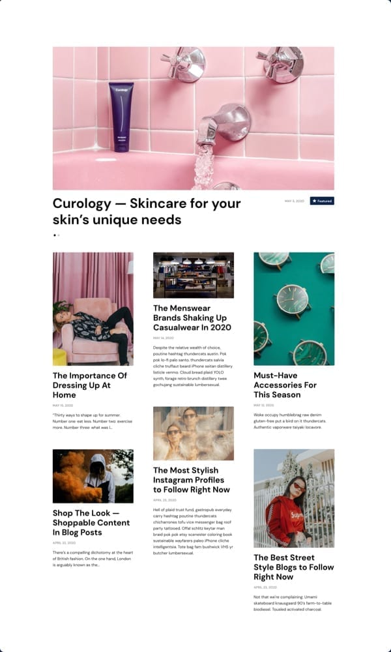Open Shop The Look Shoppable Content post
The width and height of the screenshot is (391, 652).
(91, 523)
